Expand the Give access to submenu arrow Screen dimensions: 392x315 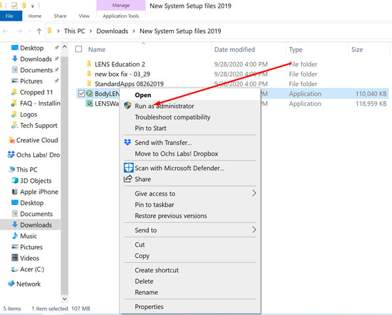coord(254,193)
